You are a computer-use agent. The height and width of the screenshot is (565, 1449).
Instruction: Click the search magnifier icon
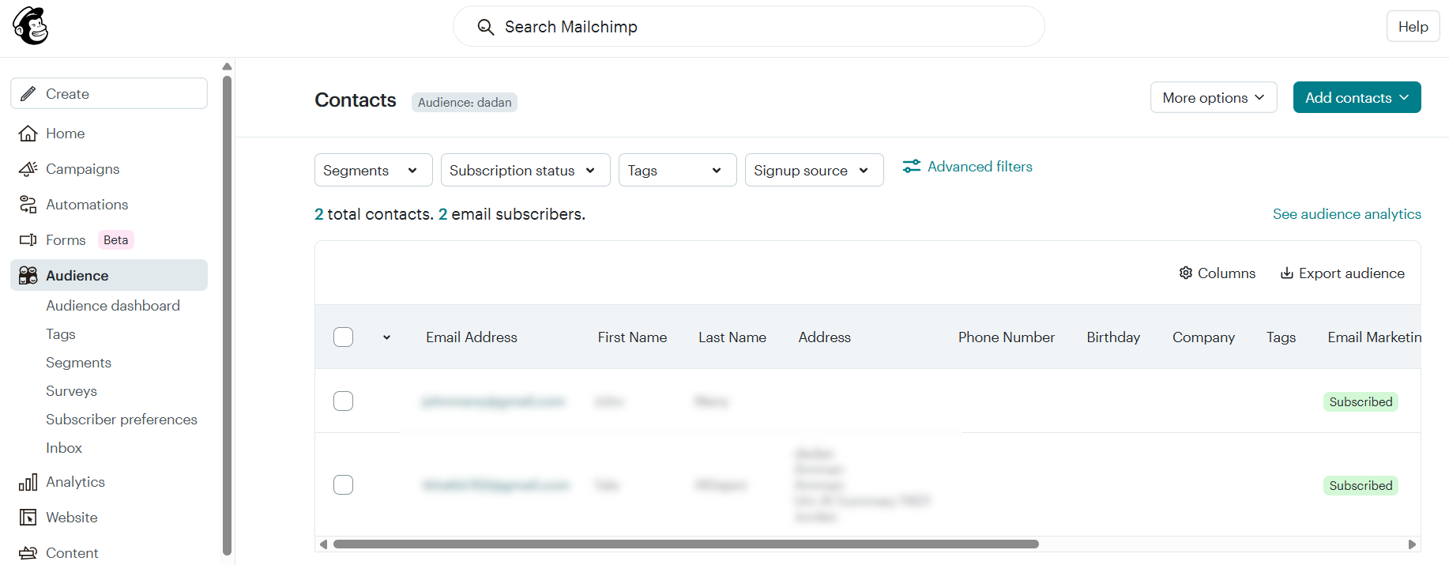tap(486, 27)
